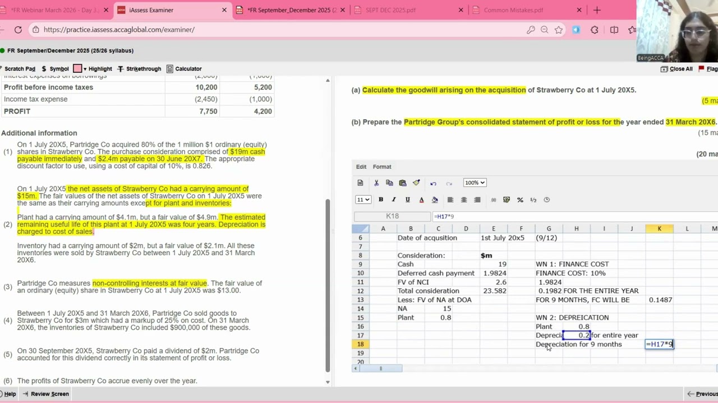The width and height of the screenshot is (718, 403).
Task: Click the spreadsheet horizontal scrollbar thumb
Action: pos(381,368)
